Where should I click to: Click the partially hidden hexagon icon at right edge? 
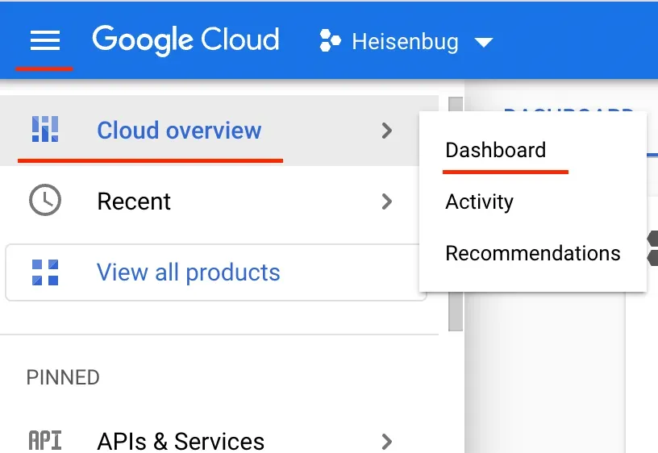tap(652, 248)
